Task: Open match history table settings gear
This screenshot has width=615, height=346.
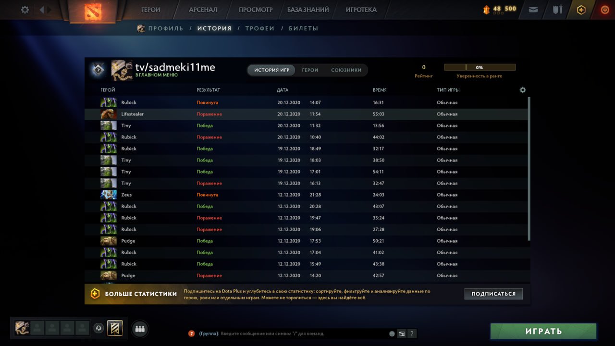Action: [x=523, y=90]
